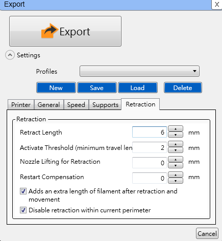Decrease Retract Length with down arrow

tap(176, 135)
